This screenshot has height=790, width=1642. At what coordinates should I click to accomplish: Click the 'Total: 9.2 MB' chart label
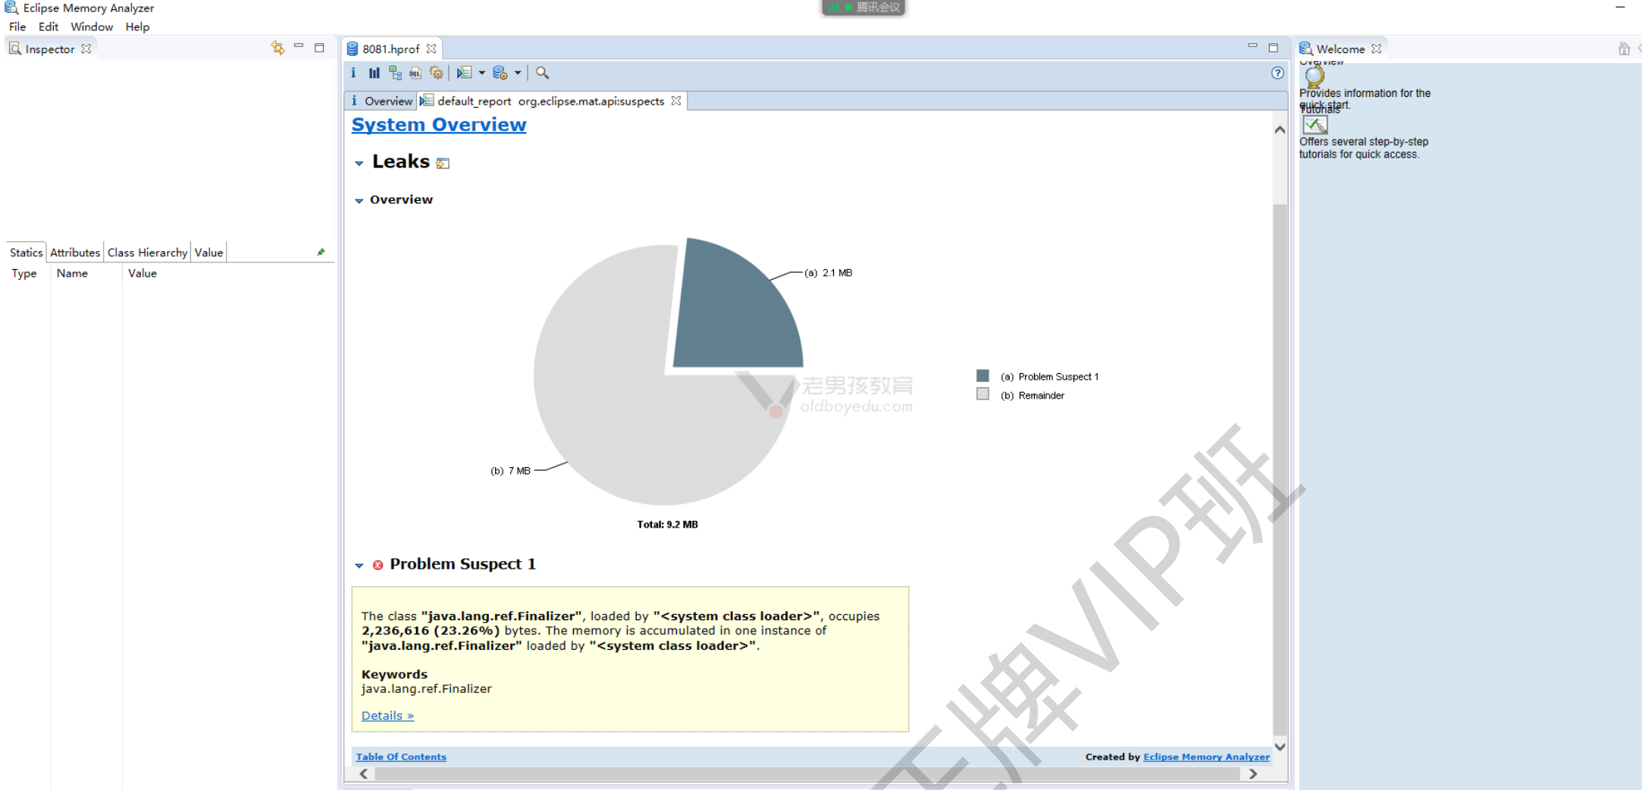(x=667, y=525)
